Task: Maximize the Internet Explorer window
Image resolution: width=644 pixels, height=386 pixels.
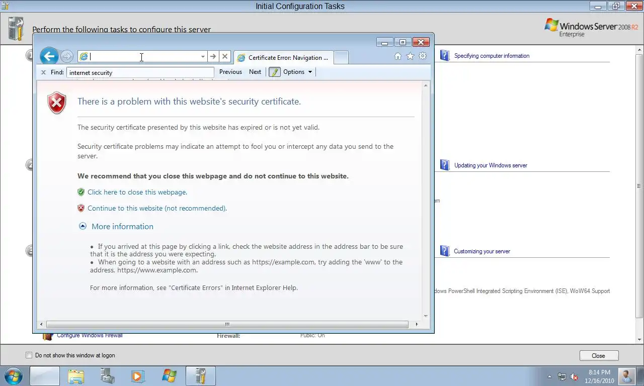Action: click(x=403, y=42)
